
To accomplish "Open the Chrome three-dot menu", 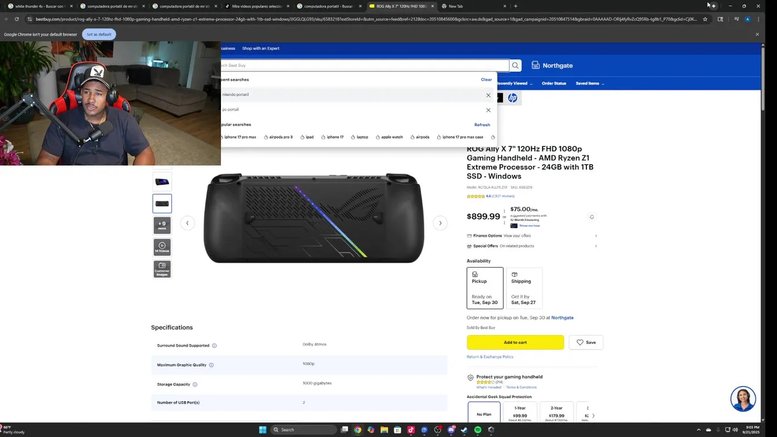I will [758, 19].
